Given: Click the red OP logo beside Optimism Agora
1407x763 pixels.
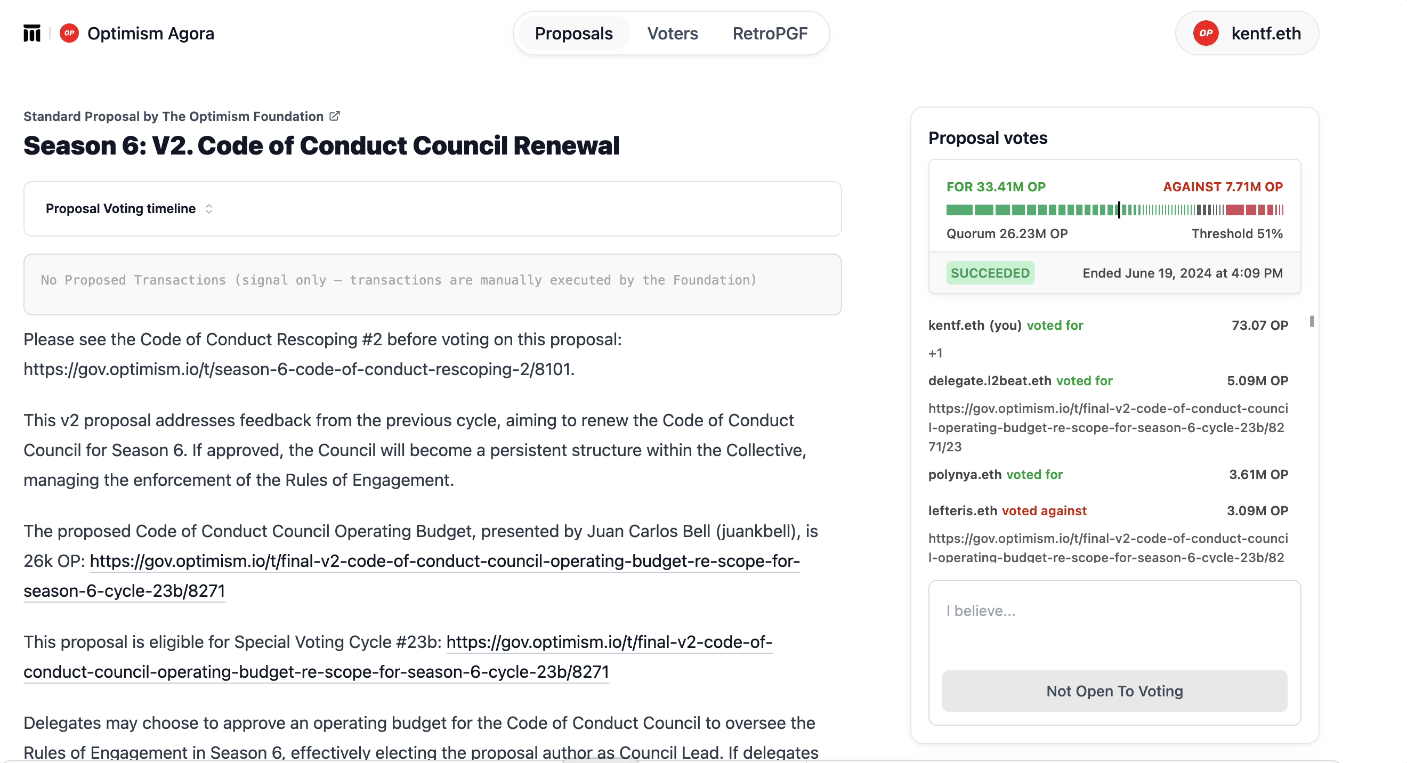Looking at the screenshot, I should (69, 34).
